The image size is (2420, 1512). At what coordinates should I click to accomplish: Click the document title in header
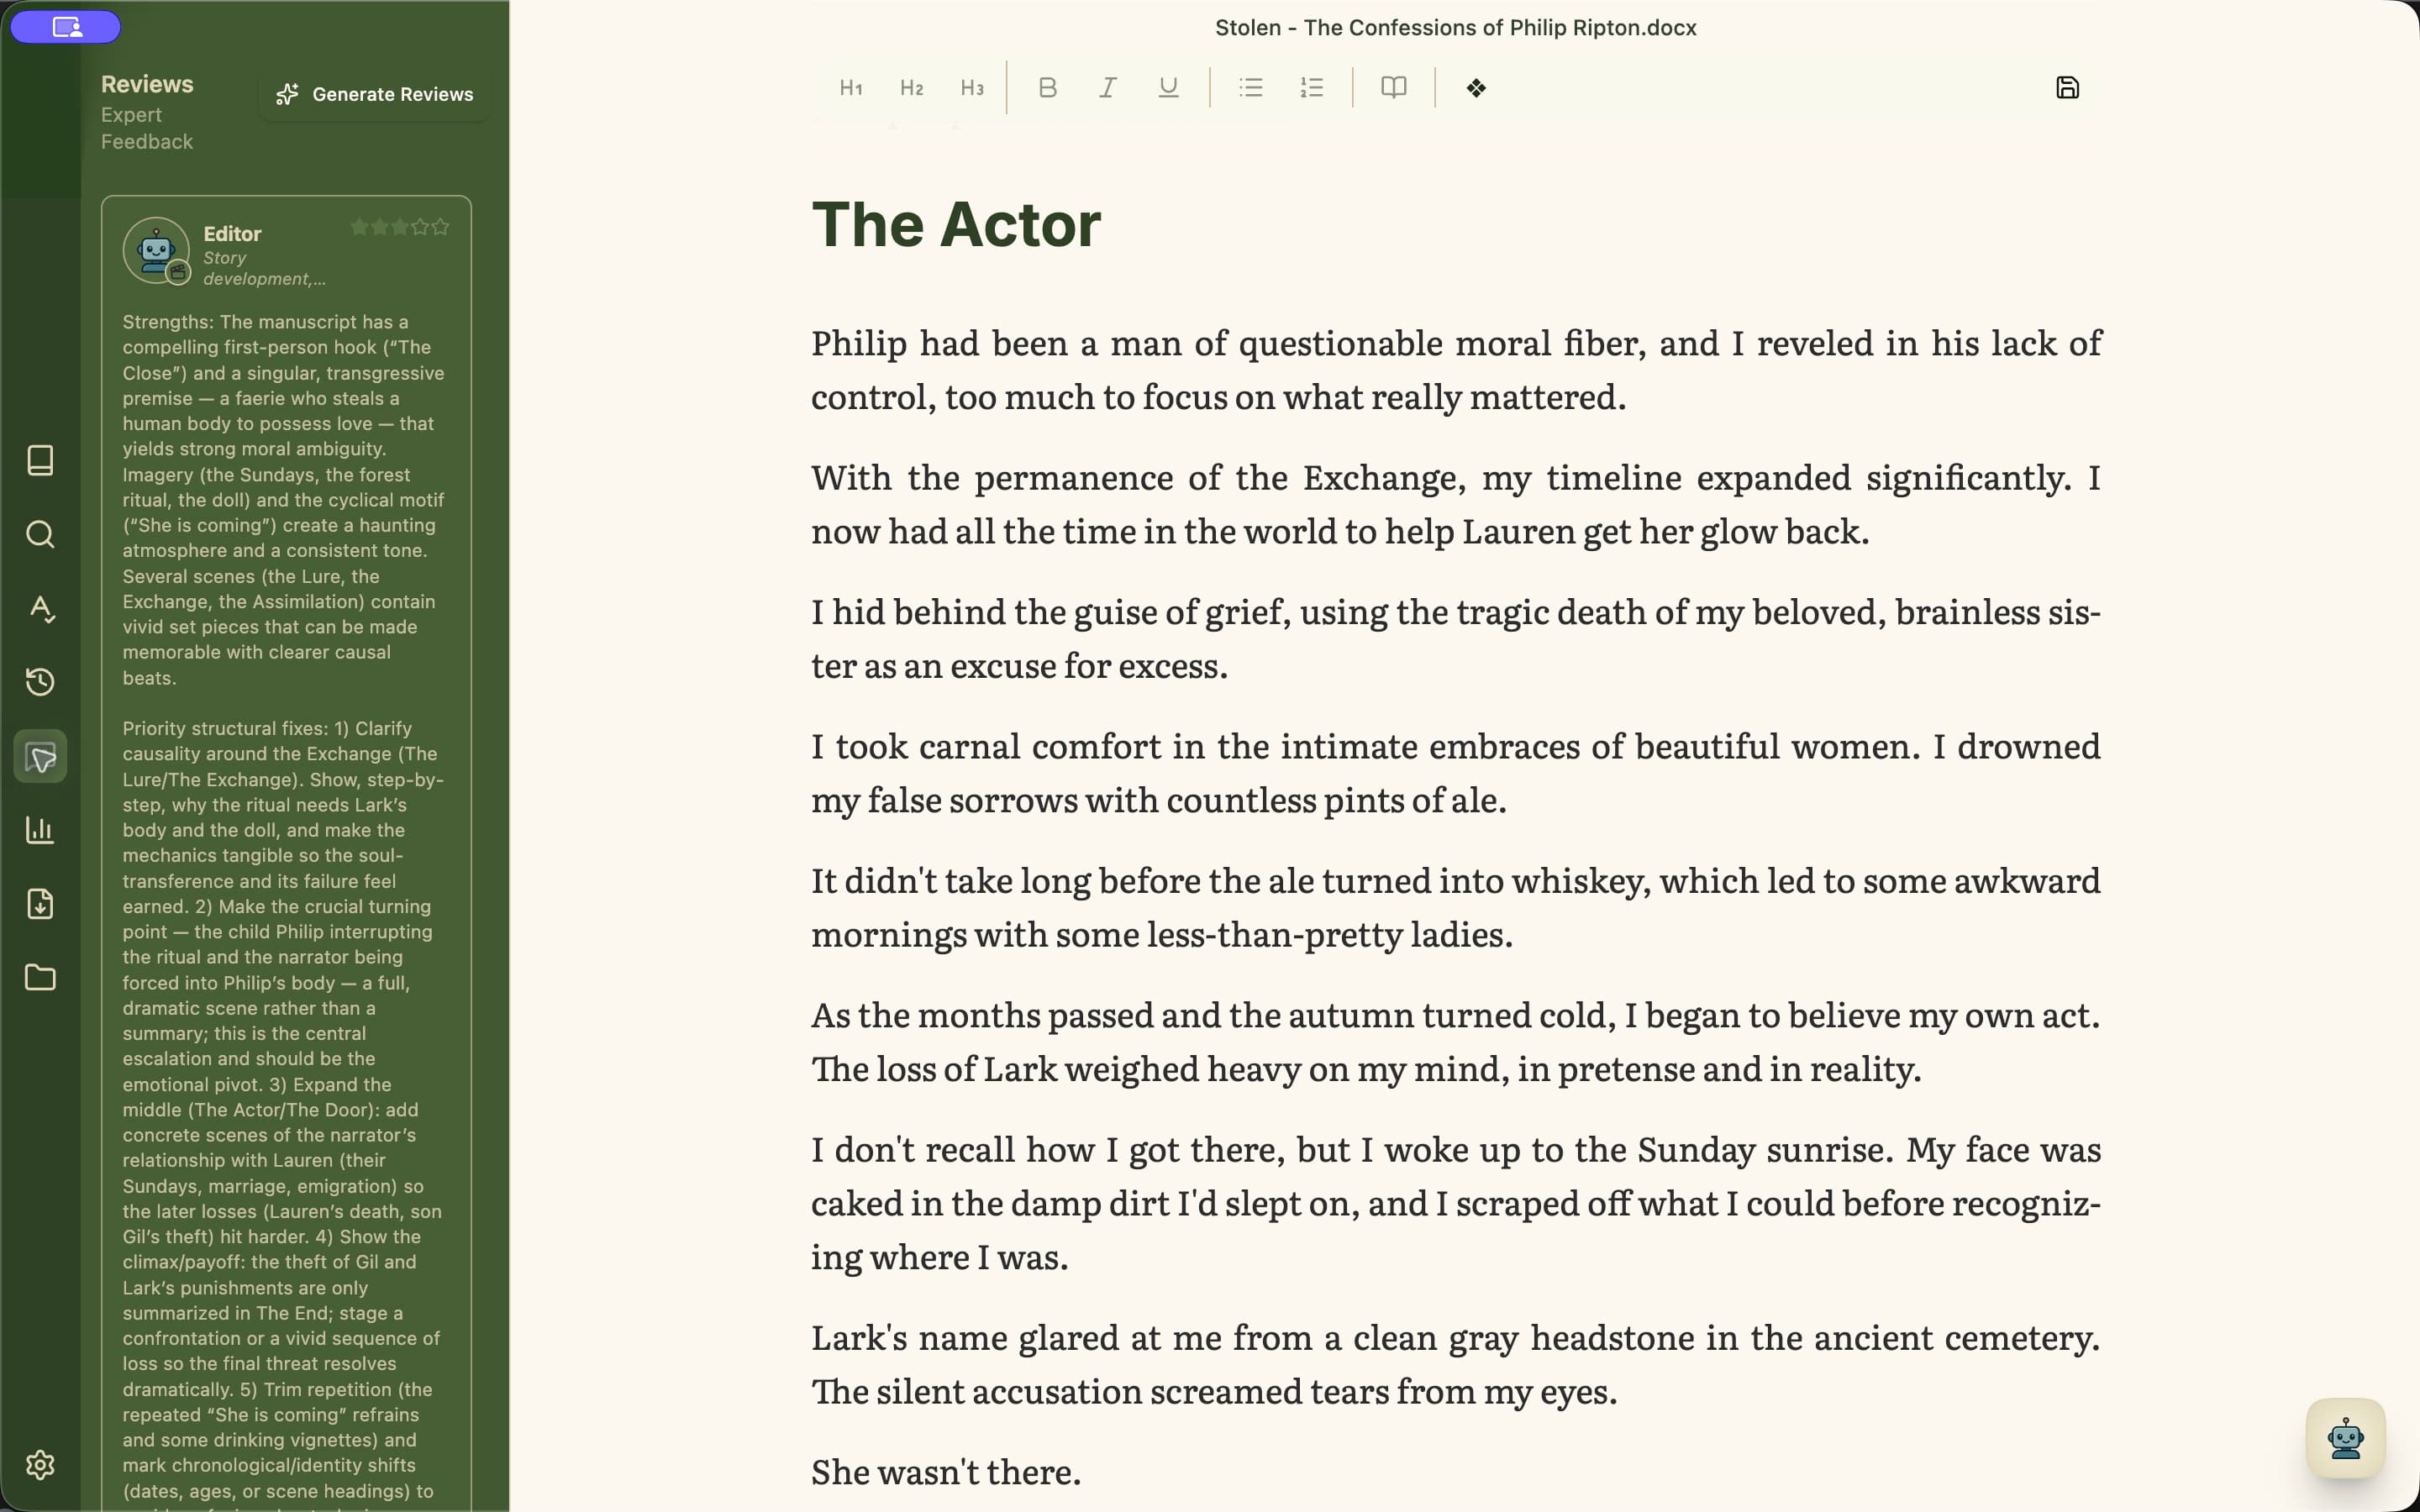(1455, 28)
